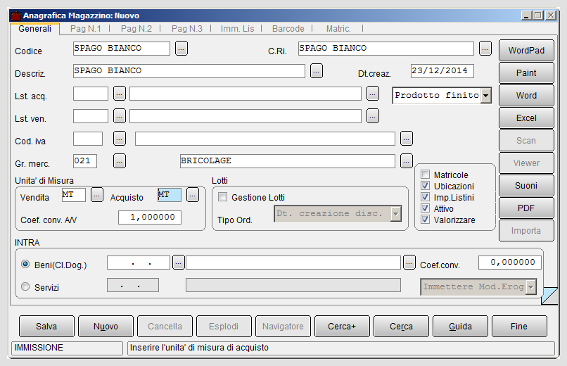The image size is (567, 366).
Task: Open Vendita unit of measure lookup
Action: point(97,195)
